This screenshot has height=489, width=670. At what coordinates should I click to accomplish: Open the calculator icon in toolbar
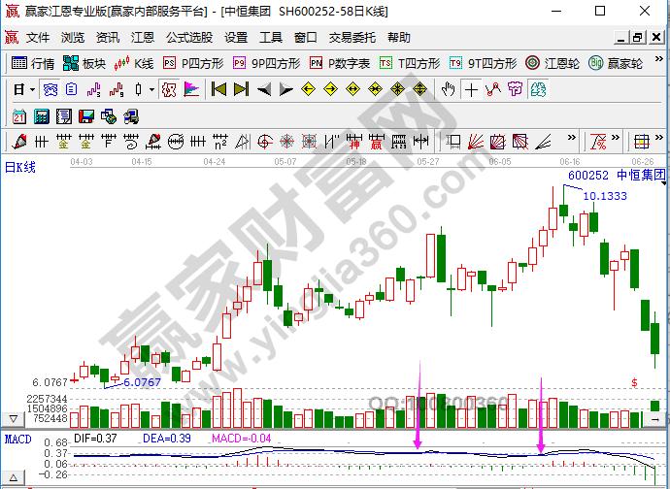(42, 116)
